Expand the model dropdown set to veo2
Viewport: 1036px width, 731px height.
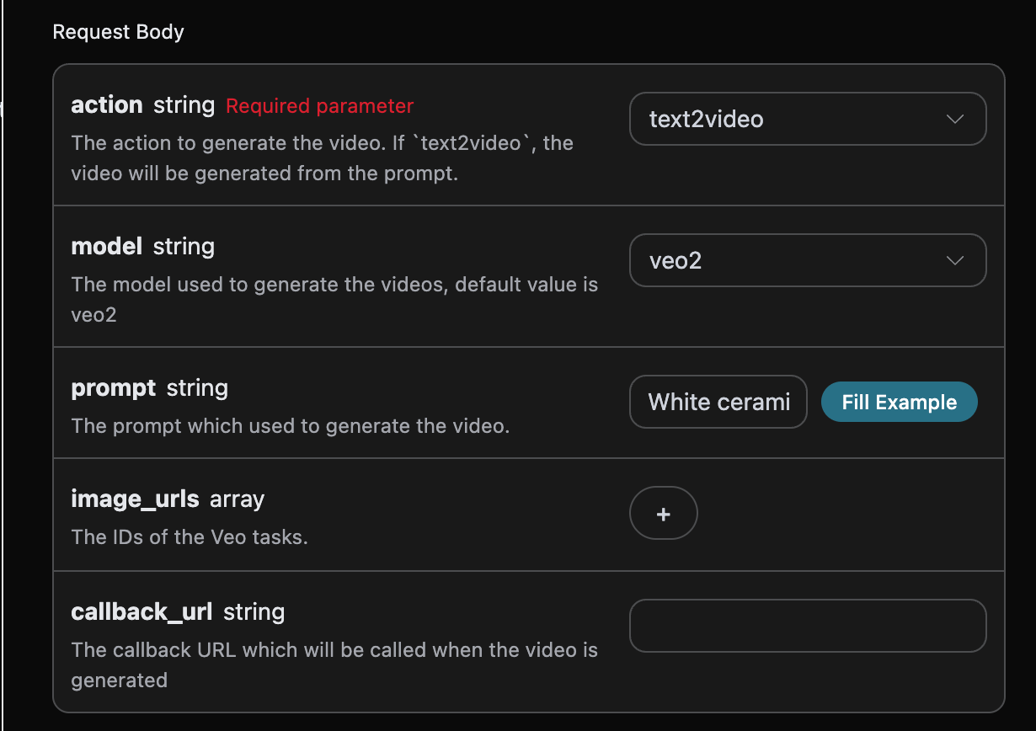coord(790,260)
